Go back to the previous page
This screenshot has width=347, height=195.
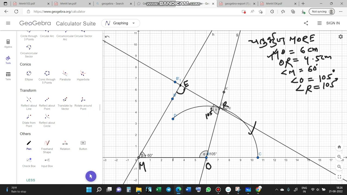coord(6,12)
